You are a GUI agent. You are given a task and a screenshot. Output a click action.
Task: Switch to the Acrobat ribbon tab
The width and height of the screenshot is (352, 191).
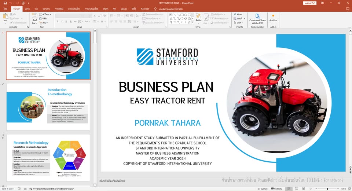(145, 9)
